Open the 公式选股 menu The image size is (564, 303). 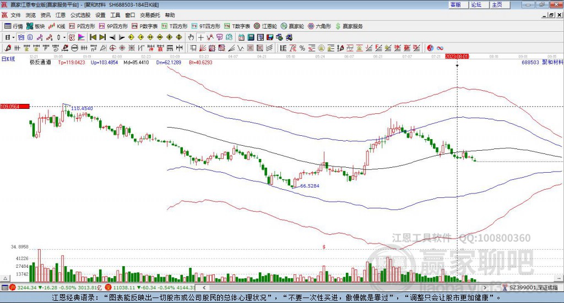tap(80, 15)
